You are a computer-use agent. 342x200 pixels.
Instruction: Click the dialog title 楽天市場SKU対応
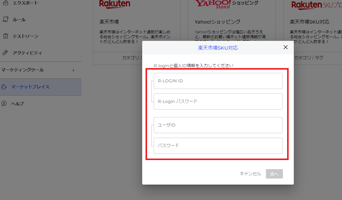(218, 48)
